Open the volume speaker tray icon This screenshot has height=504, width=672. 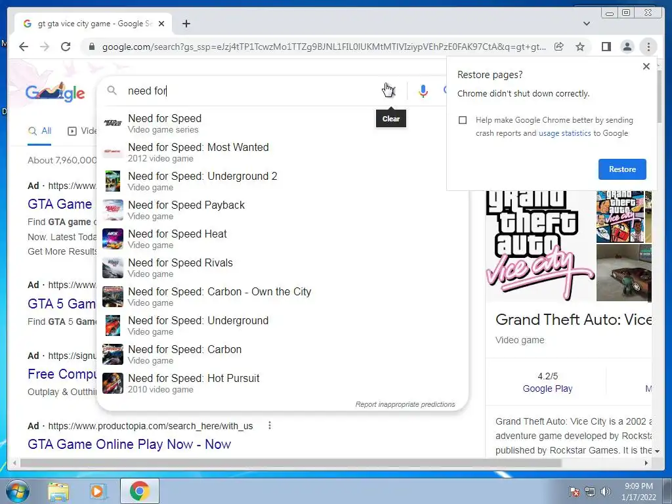tap(606, 492)
